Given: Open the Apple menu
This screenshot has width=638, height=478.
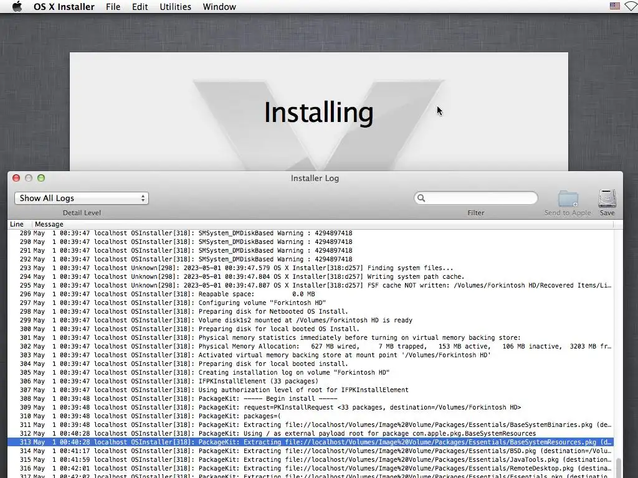Looking at the screenshot, I should pos(17,6).
